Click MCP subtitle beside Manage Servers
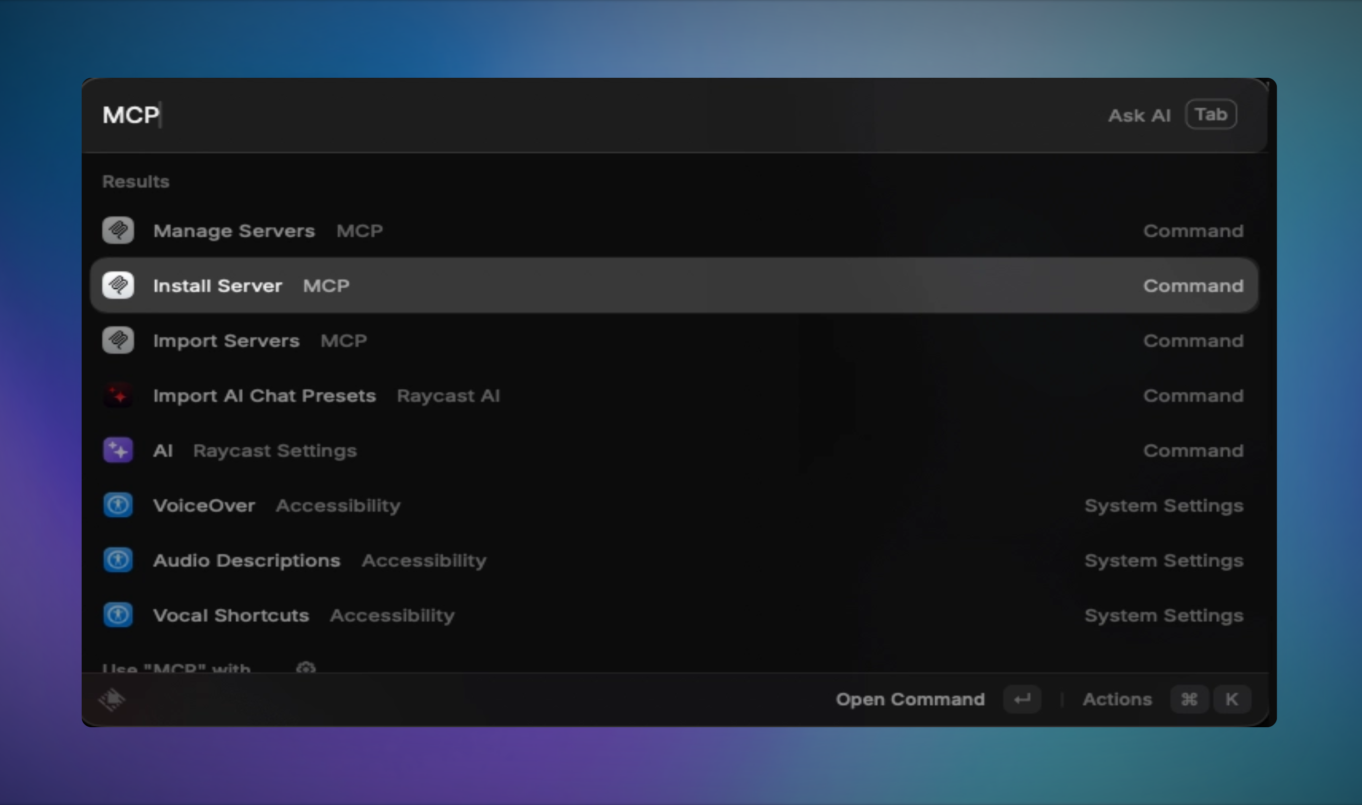The height and width of the screenshot is (805, 1362). click(360, 230)
